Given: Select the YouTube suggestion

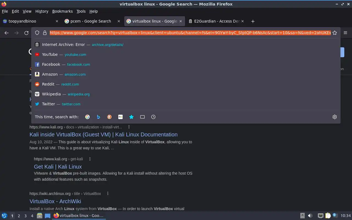Looking at the screenshot, I should point(186,54).
